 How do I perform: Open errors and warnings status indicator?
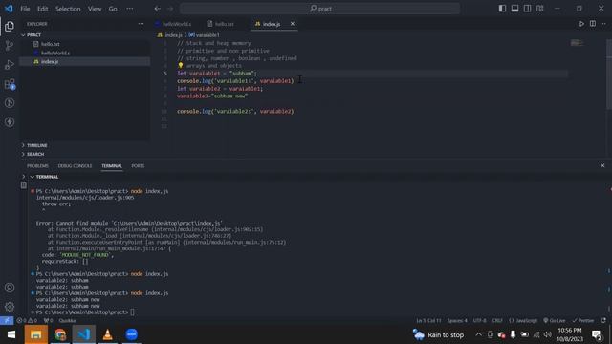click(27, 321)
